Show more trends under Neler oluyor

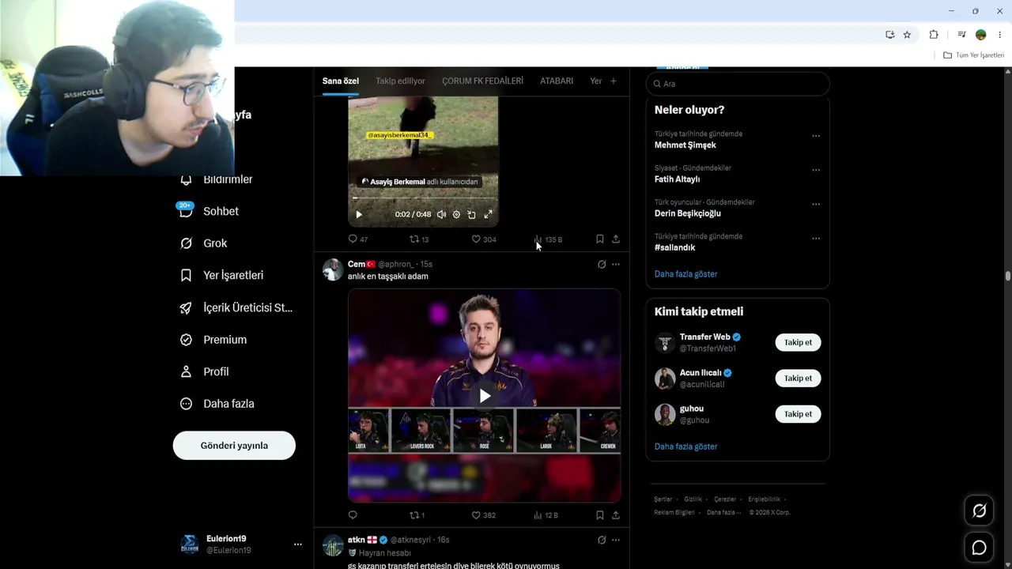[x=686, y=274]
